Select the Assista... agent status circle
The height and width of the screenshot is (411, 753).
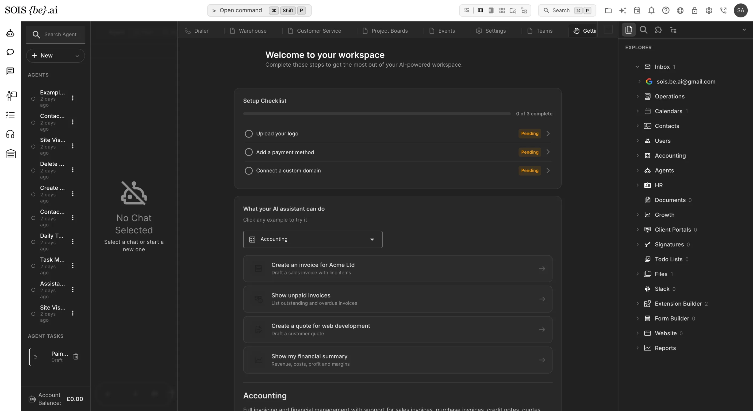pos(33,290)
